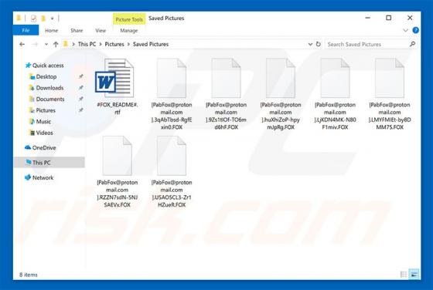Image resolution: width=433 pixels, height=290 pixels.
Task: Switch to the details view button
Action: [404, 275]
